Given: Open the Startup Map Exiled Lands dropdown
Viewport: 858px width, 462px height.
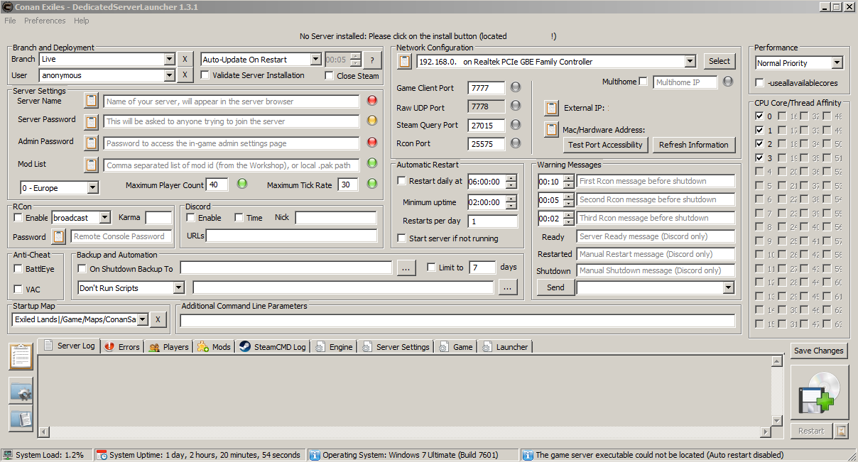Looking at the screenshot, I should coord(143,319).
